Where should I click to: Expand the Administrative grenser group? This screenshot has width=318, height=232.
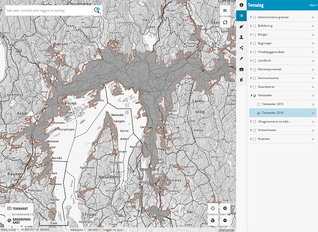[251, 18]
